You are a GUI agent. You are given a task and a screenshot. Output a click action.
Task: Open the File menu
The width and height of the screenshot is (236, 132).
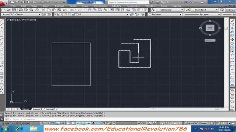[x=14, y=6]
